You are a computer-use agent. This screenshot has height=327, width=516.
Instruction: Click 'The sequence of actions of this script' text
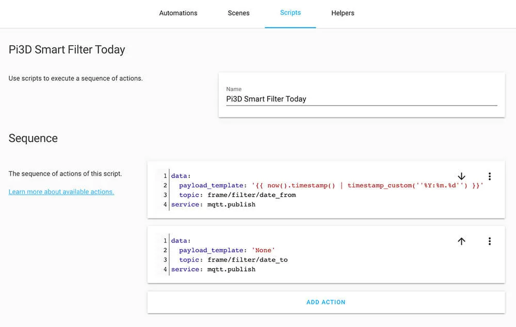[x=65, y=174]
